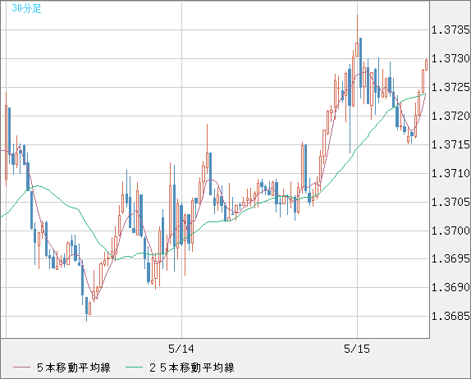The height and width of the screenshot is (379, 471).
Task: Click the latest candlestick at the chart's right edge
Action: pyautogui.click(x=426, y=65)
